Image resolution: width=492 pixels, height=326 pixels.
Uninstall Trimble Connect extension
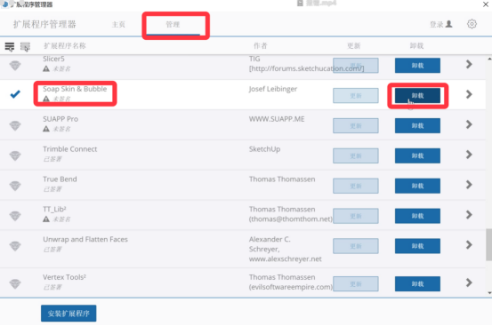[x=417, y=155]
